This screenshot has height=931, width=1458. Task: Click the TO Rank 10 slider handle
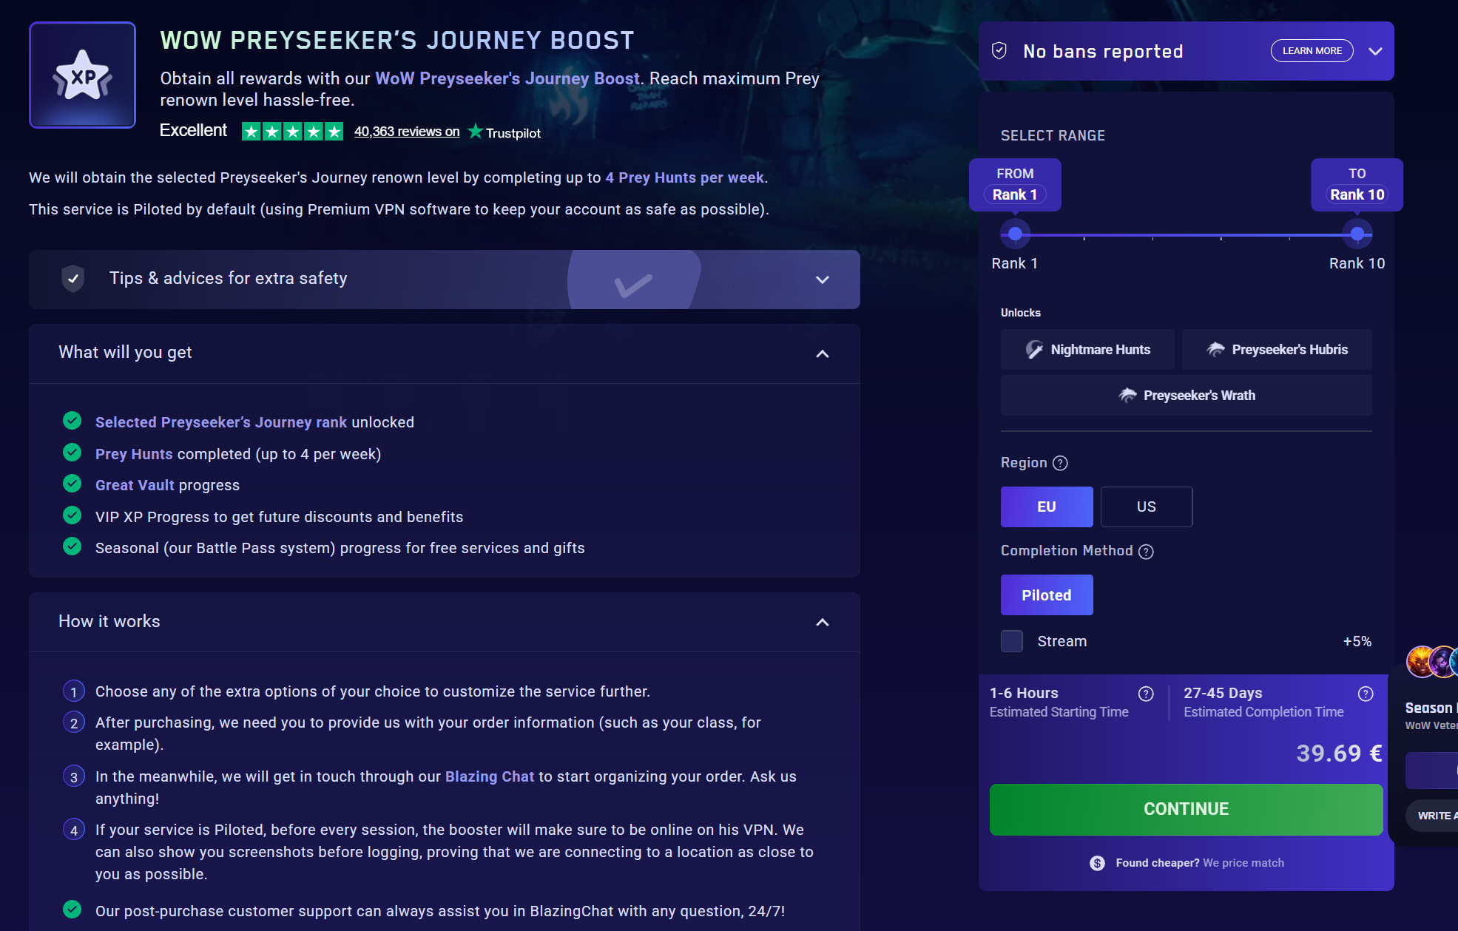(x=1357, y=234)
